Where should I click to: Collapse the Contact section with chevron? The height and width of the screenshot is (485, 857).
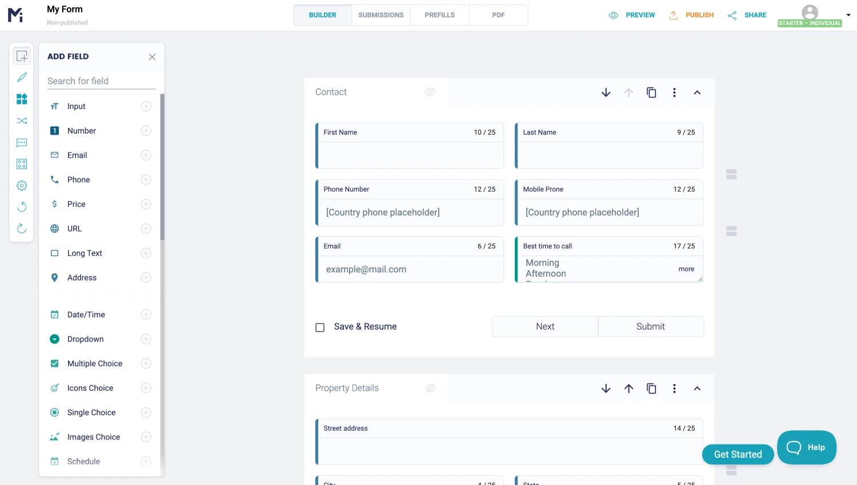(x=697, y=92)
